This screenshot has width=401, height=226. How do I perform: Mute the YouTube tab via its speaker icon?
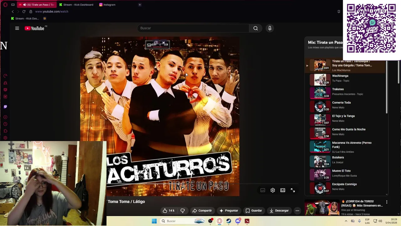click(24, 5)
